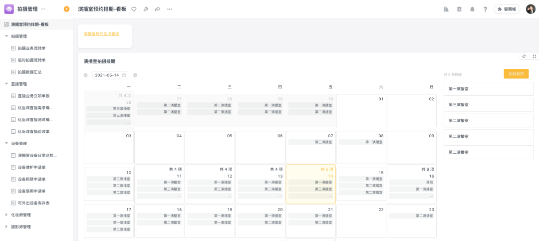
Task: Click the question mark help icon
Action: click(485, 9)
